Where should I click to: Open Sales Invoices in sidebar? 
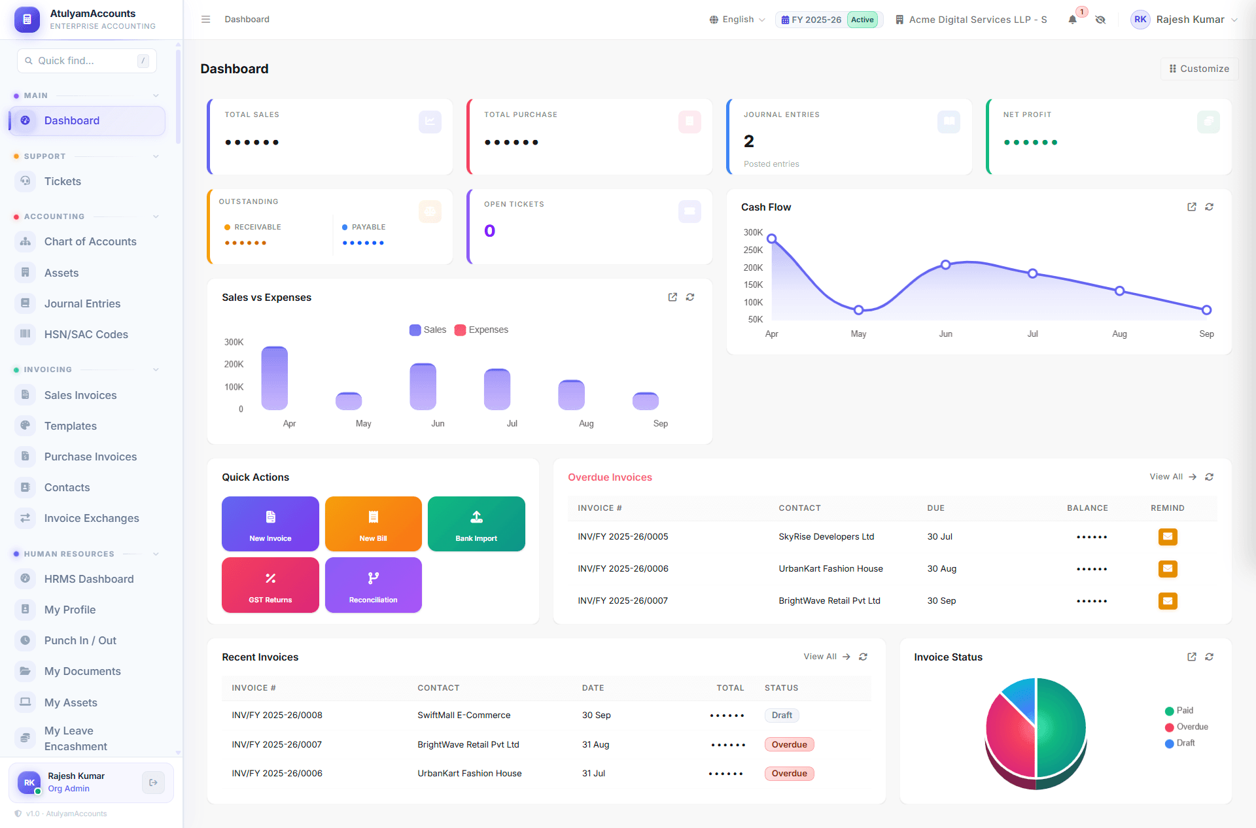(x=87, y=395)
